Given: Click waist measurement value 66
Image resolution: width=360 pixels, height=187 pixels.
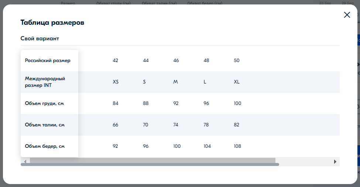Looking at the screenshot, I should coord(116,125).
